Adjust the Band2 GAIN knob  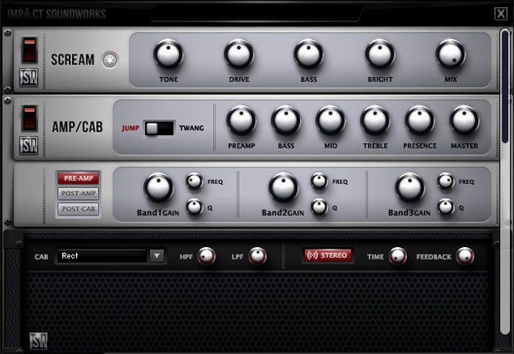[x=284, y=188]
